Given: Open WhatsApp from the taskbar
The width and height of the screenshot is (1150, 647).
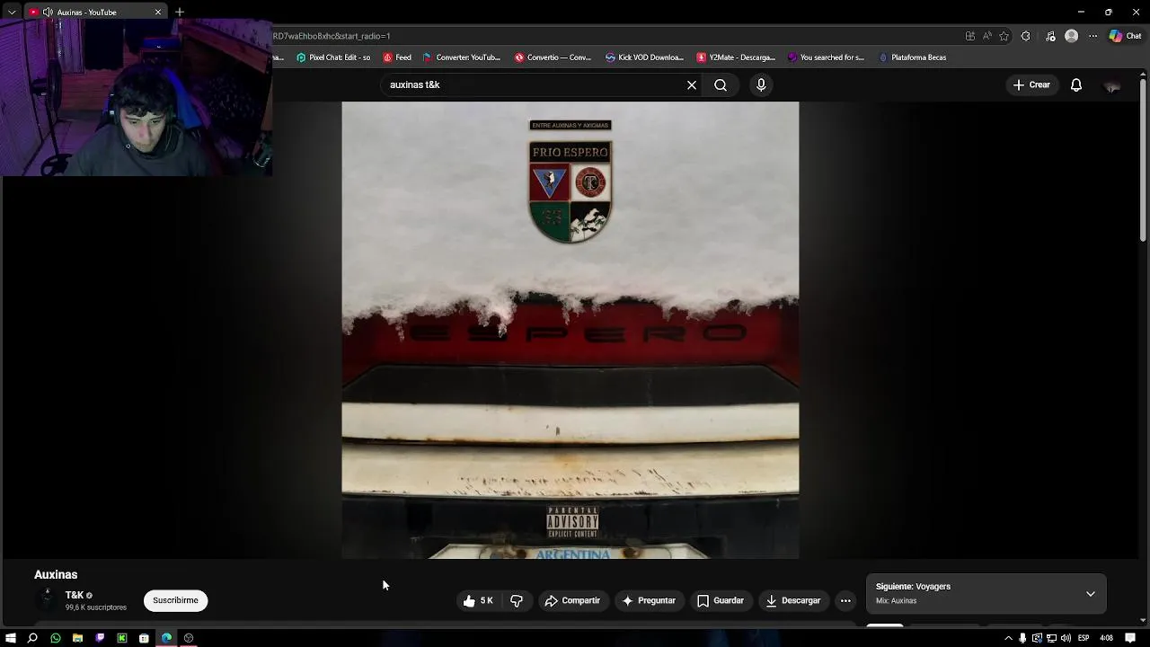Looking at the screenshot, I should click(x=56, y=638).
